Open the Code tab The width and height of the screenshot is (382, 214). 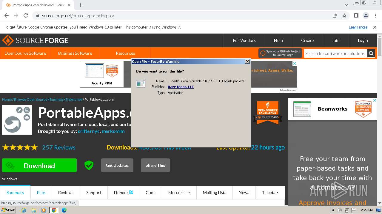click(x=151, y=193)
